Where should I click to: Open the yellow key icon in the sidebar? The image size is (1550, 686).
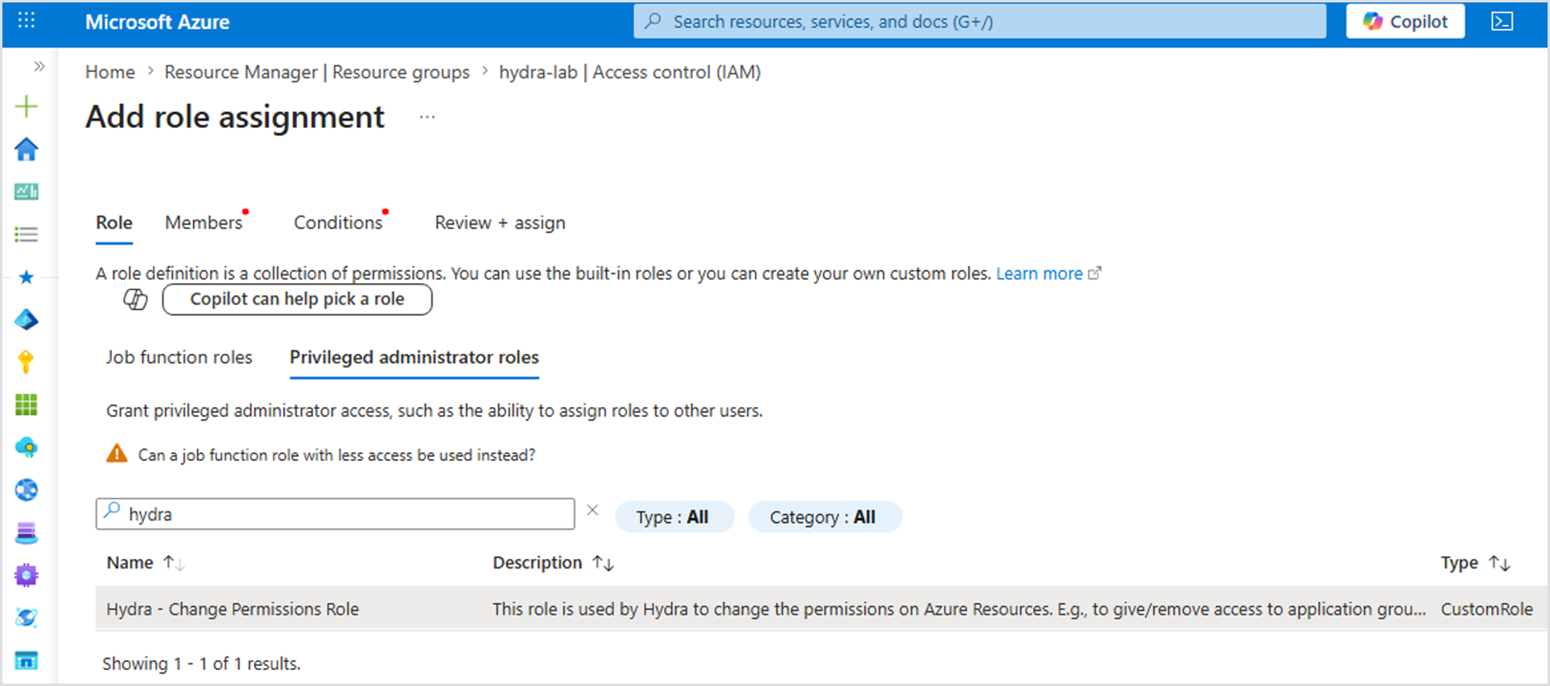[27, 362]
